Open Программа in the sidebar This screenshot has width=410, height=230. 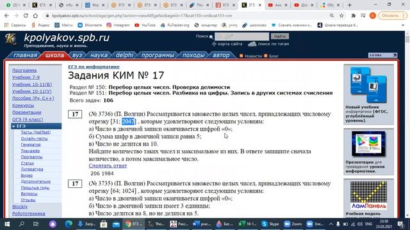(24, 70)
